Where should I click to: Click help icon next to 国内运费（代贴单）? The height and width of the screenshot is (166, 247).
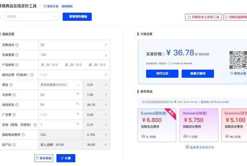tap(32, 75)
